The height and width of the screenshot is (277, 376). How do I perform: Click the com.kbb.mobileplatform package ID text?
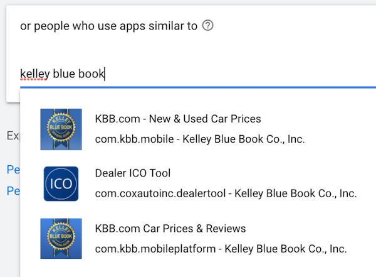tap(155, 249)
